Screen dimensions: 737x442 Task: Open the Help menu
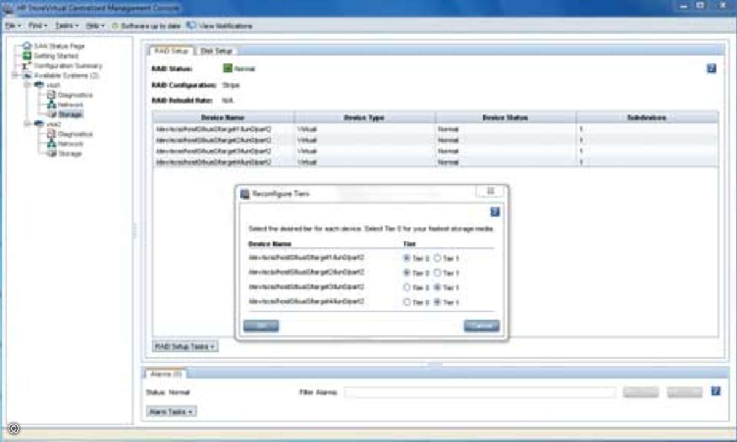[x=95, y=26]
